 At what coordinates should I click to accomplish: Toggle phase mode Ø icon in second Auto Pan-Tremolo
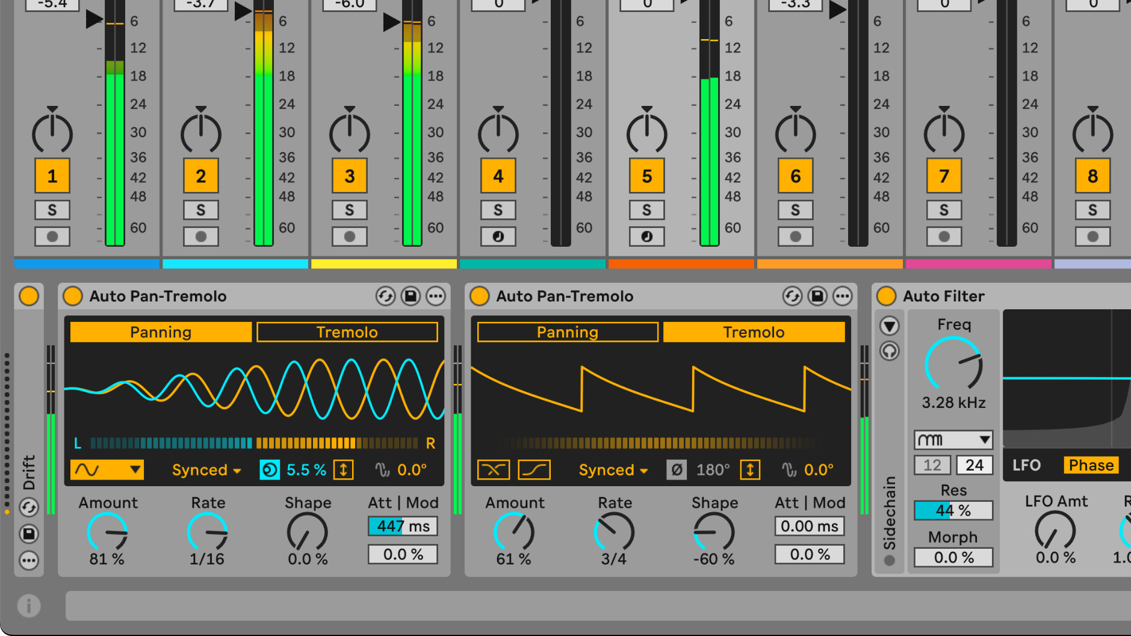pyautogui.click(x=677, y=469)
